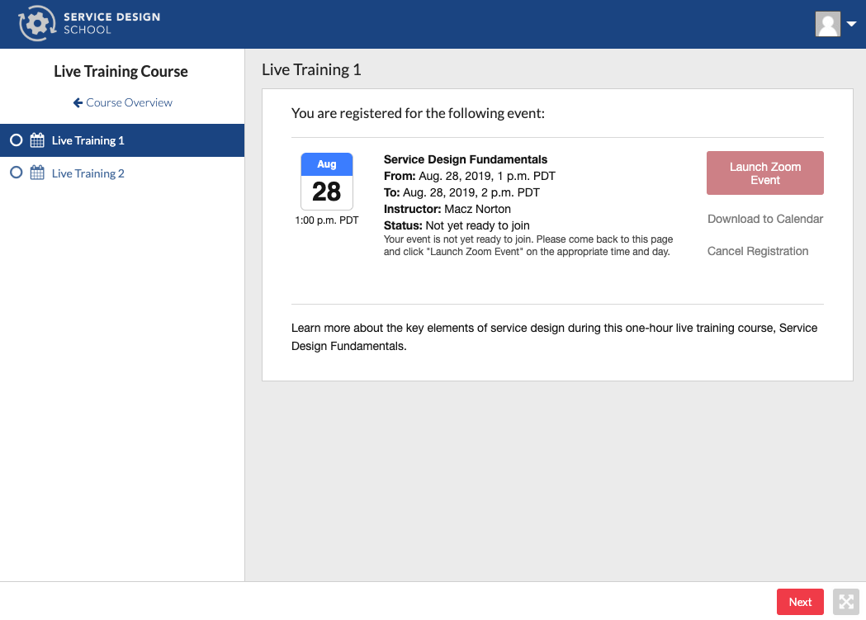Image resolution: width=866 pixels, height=620 pixels.
Task: Cancel the event registration
Action: pos(757,251)
